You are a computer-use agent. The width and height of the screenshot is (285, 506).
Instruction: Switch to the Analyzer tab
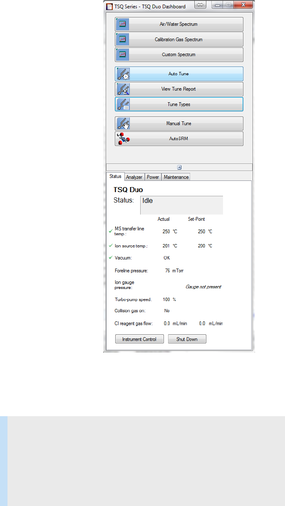tap(134, 177)
